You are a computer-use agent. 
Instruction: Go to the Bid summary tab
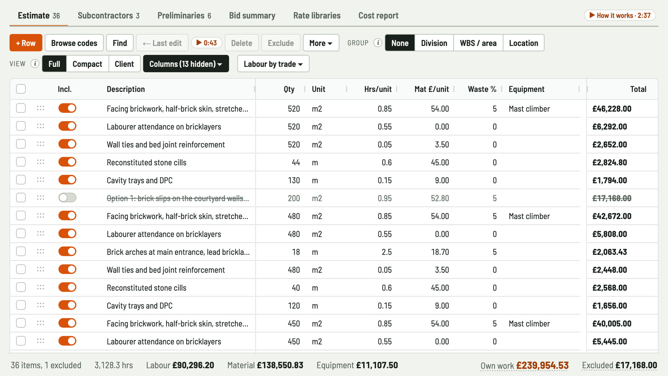(252, 15)
